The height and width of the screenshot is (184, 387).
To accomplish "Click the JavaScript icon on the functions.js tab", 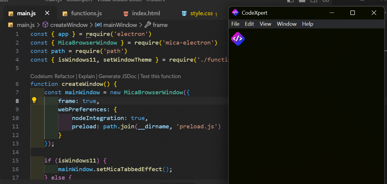I will pyautogui.click(x=65, y=13).
